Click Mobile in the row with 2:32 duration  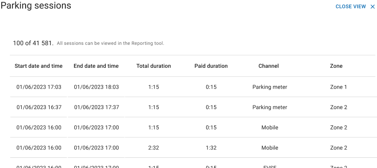[270, 148]
